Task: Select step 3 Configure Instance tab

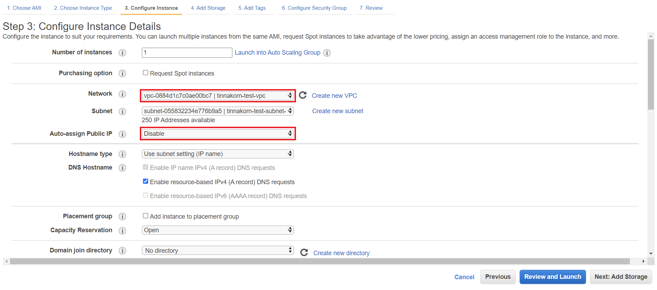Action: pos(151,8)
